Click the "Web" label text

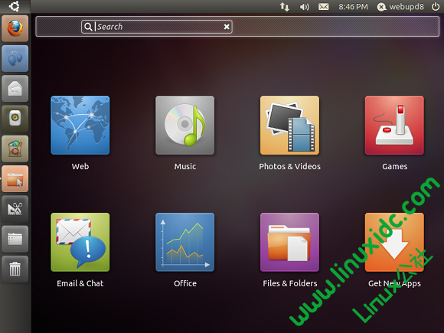pos(80,166)
